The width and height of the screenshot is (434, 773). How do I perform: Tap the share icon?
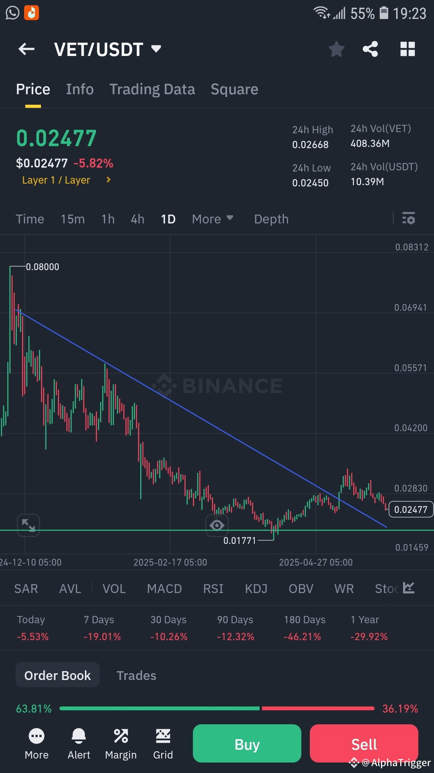pyautogui.click(x=370, y=49)
